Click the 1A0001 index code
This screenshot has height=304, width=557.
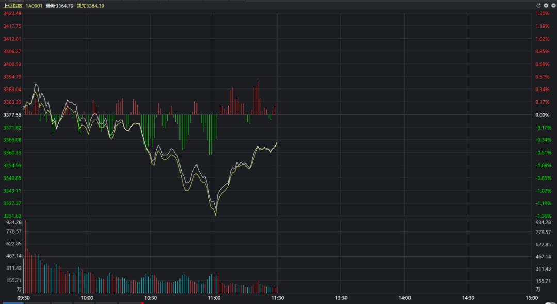34,6
